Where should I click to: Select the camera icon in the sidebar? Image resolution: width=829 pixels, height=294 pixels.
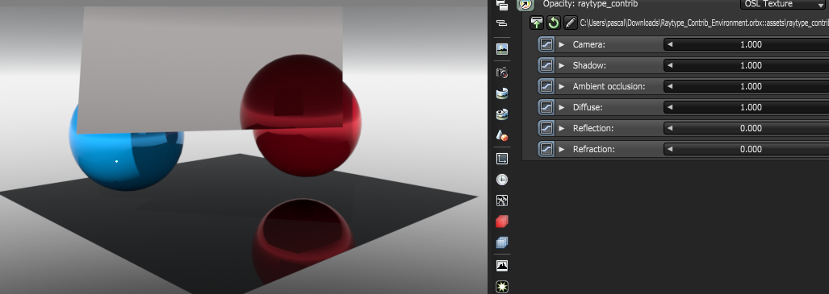pyautogui.click(x=502, y=72)
